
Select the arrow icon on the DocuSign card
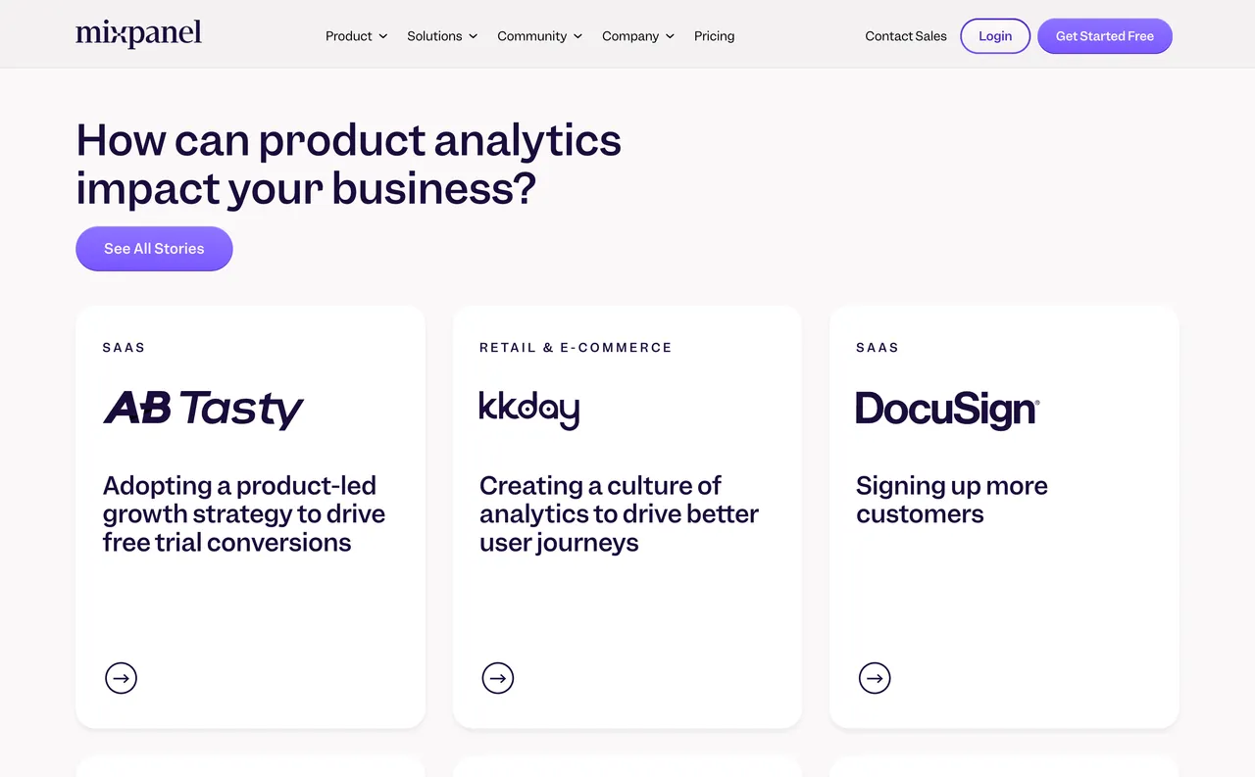tap(875, 677)
